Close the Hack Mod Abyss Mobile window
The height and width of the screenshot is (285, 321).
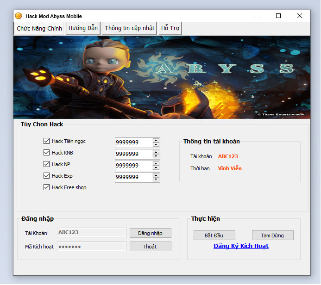300,16
